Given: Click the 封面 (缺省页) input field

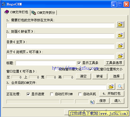Looking at the screenshot, I should coord(60,36).
